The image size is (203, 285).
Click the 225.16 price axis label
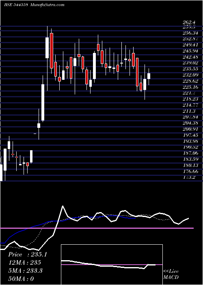[x=190, y=87]
